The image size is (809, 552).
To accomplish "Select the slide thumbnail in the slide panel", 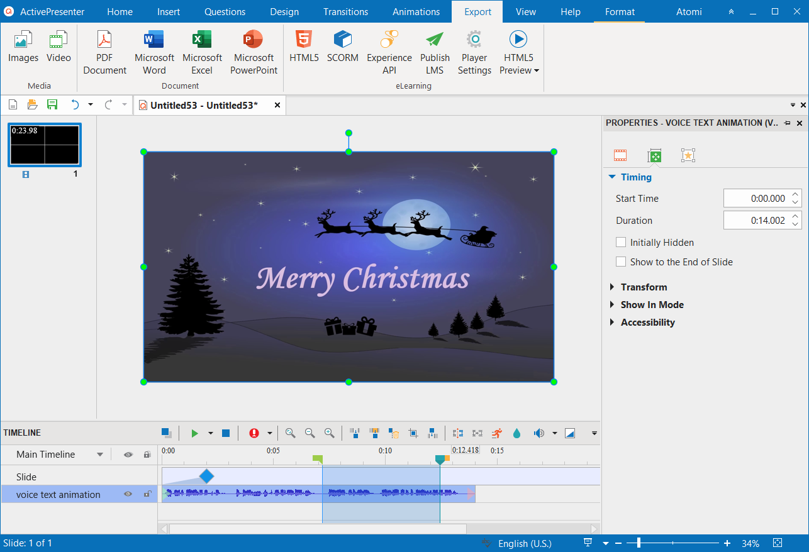I will (44, 145).
